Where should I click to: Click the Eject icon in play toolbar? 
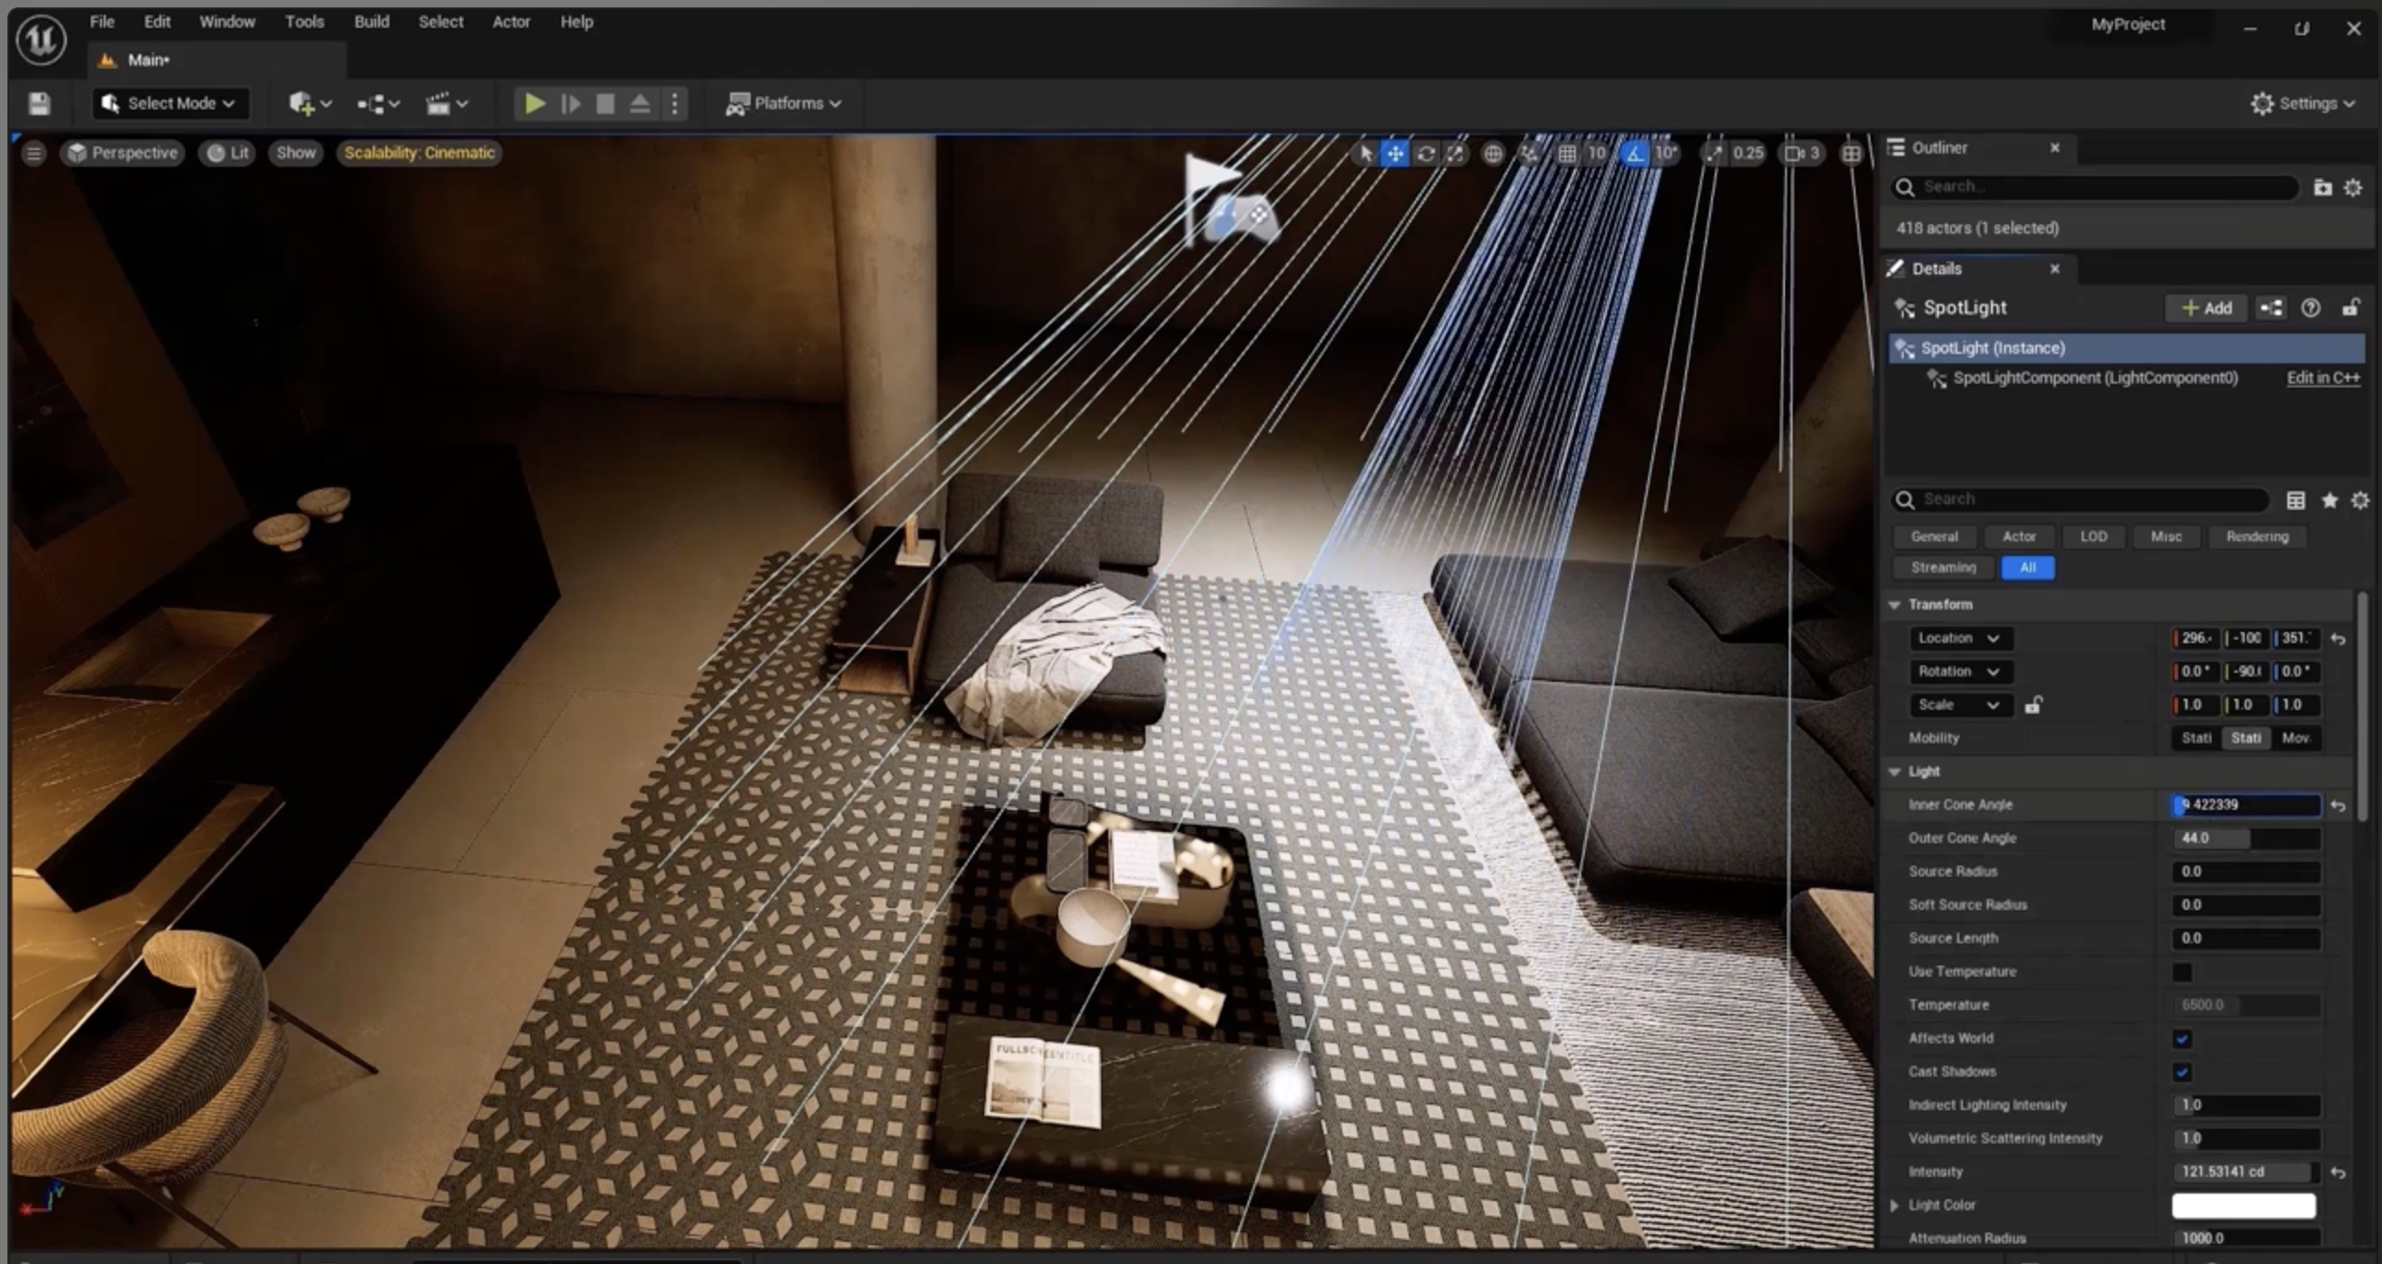[x=640, y=104]
